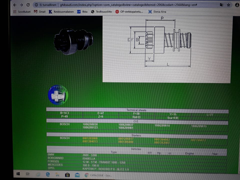Click the P=49 dimension cell
This screenshot has width=240, height=180.
(64, 116)
